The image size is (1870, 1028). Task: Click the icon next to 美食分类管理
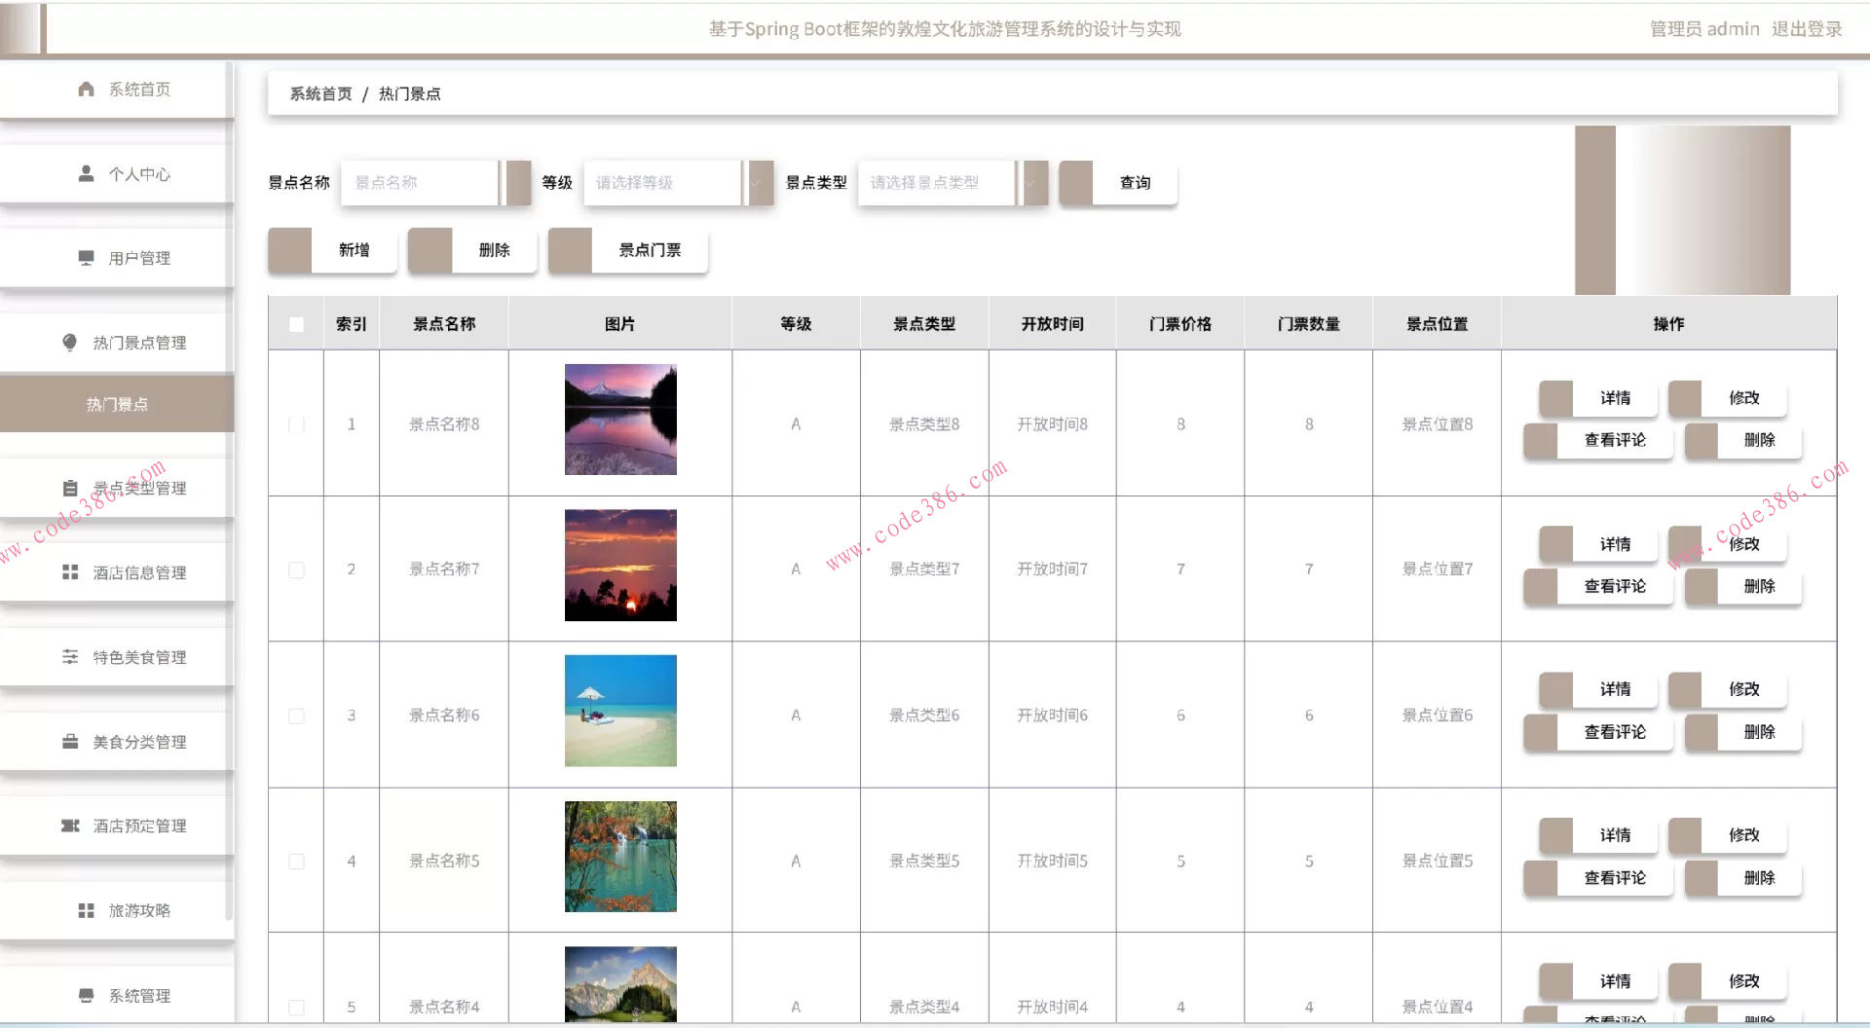(x=69, y=741)
